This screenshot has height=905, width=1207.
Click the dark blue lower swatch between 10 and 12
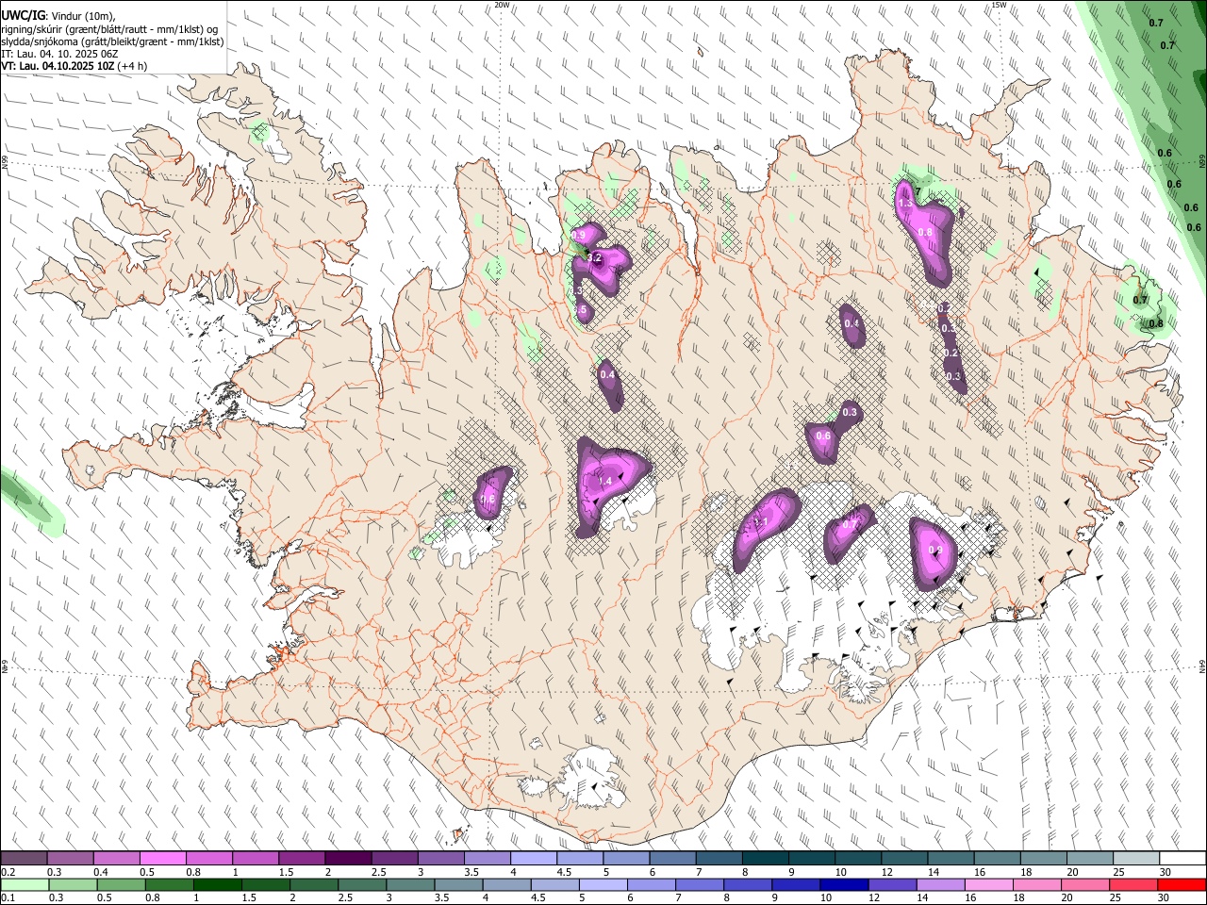pos(843,884)
